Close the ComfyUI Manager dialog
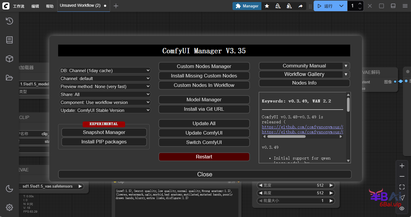The height and width of the screenshot is (217, 411). pos(205,174)
